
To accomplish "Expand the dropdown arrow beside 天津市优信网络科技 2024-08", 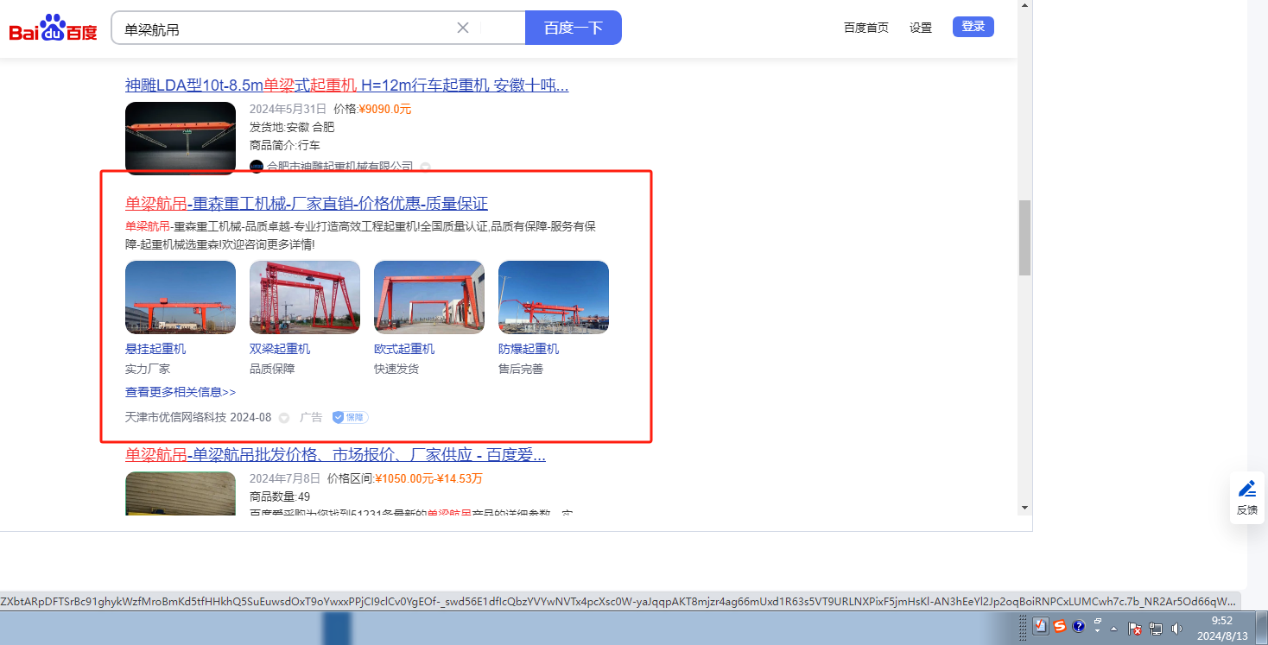I will coord(283,418).
